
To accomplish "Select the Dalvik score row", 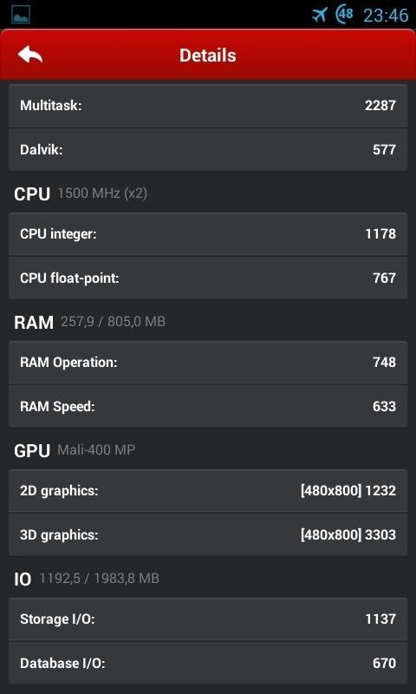I will coord(208,149).
